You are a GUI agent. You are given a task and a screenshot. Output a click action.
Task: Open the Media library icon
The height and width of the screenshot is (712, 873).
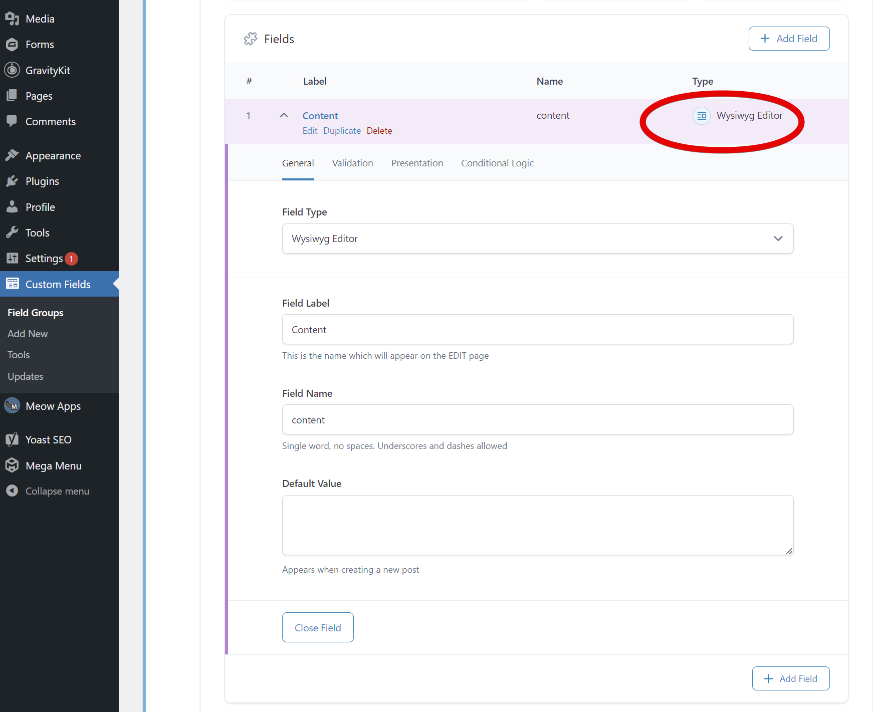[12, 19]
